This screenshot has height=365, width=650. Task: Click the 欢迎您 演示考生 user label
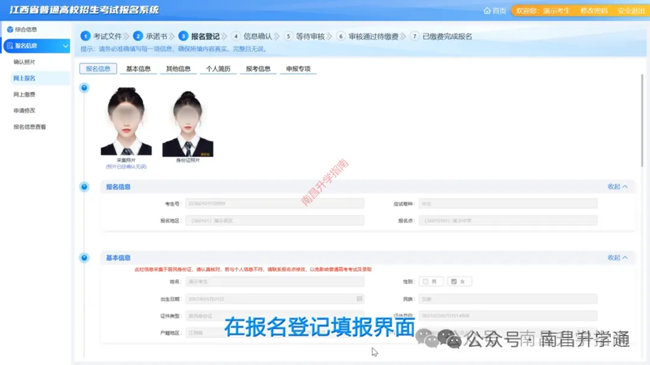click(x=543, y=11)
